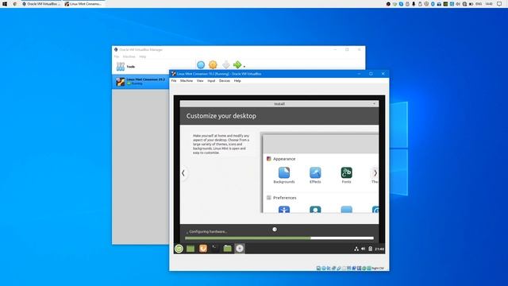Click the Right Ctrl host key indicator
The height and width of the screenshot is (286, 508).
(x=378, y=269)
